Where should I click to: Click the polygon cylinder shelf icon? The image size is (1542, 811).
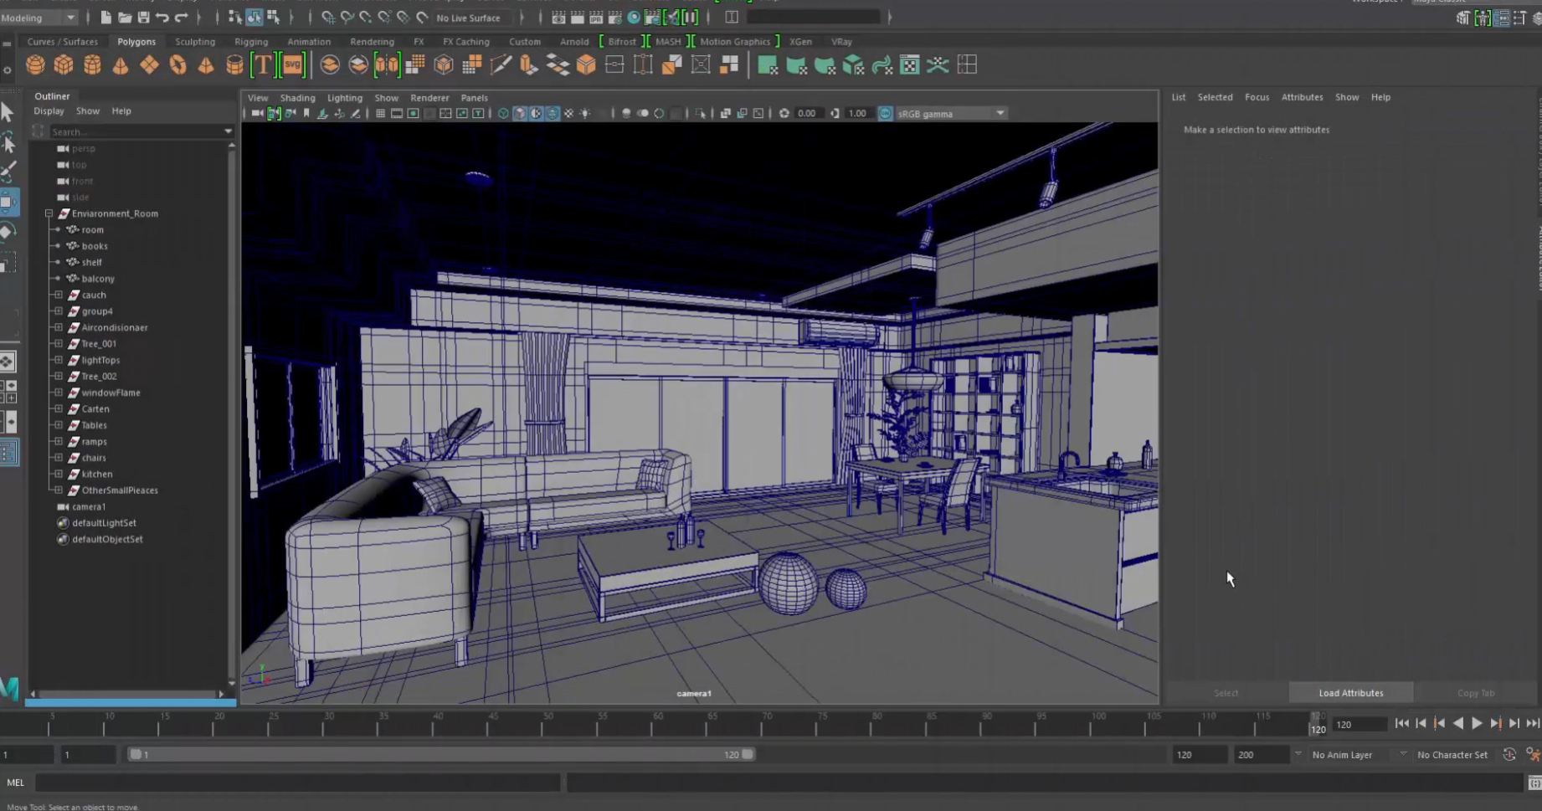point(92,65)
